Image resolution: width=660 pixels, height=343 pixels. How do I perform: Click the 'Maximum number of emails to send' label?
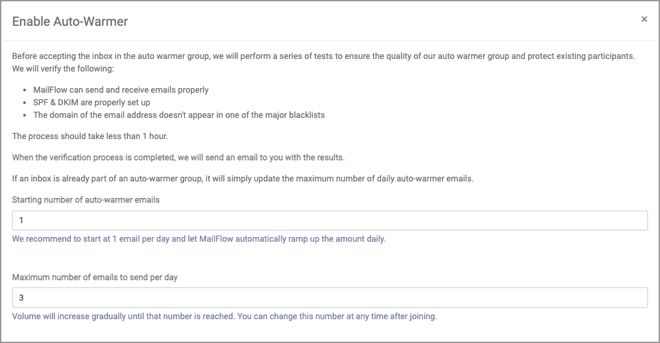(95, 277)
